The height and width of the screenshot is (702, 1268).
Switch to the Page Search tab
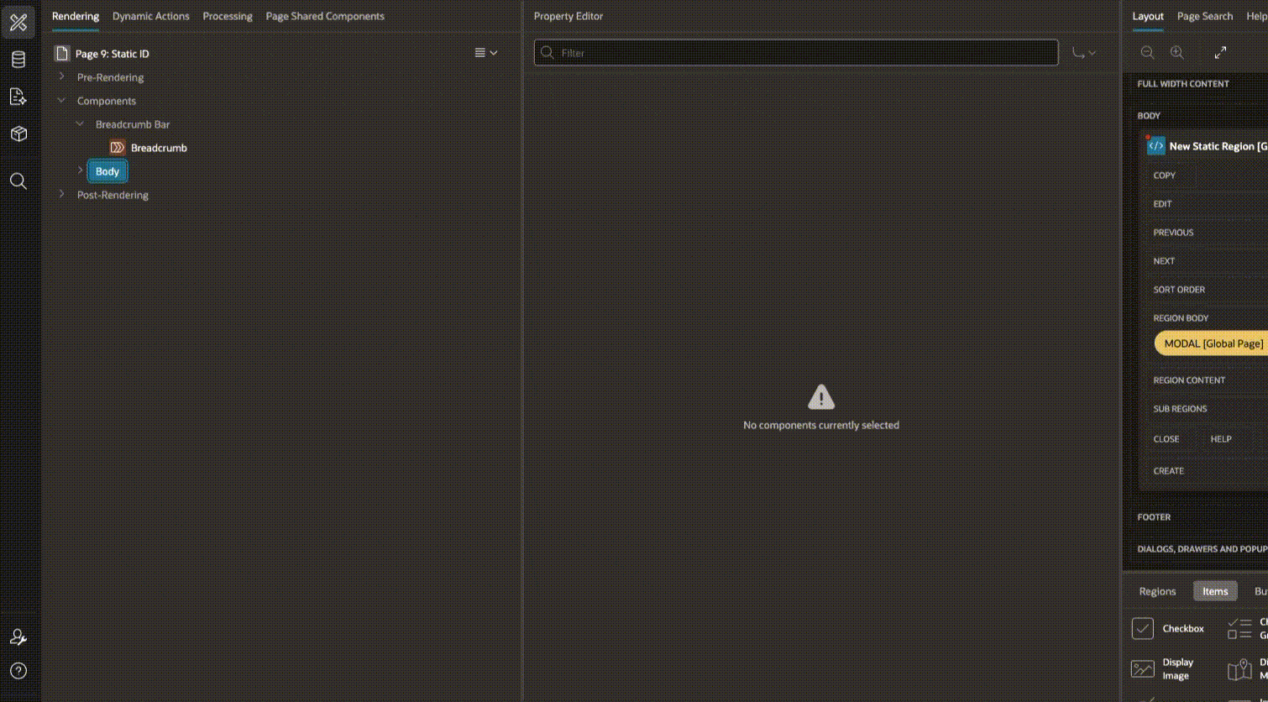coord(1205,16)
